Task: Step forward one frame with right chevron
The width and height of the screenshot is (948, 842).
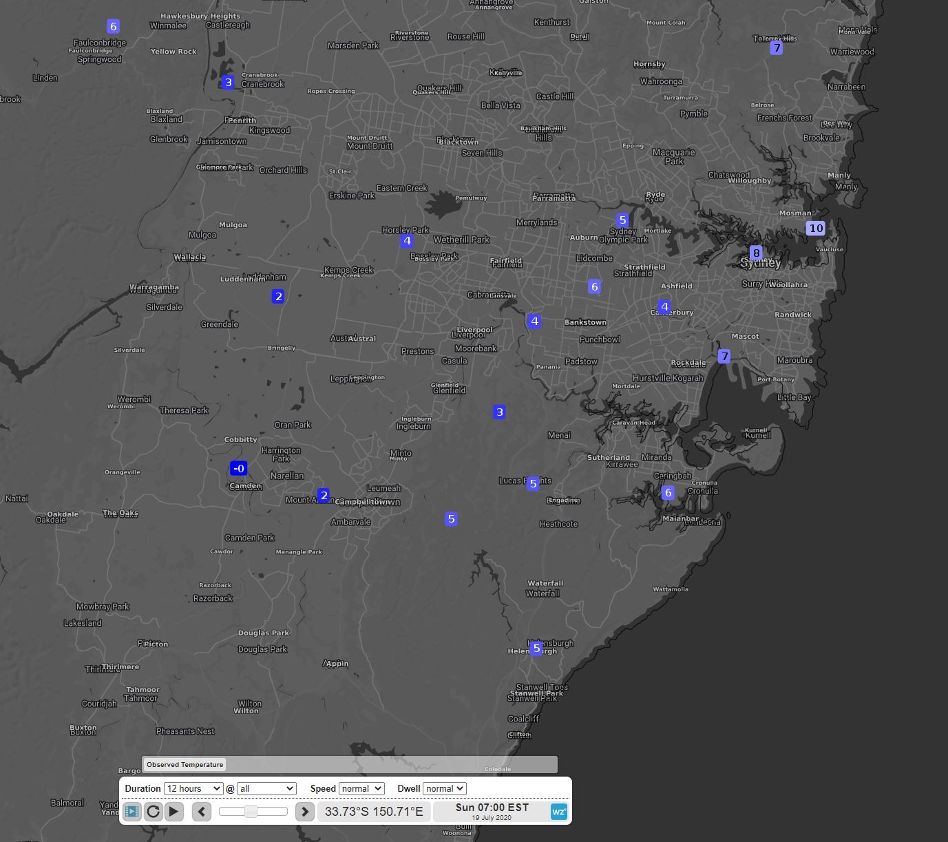Action: click(x=304, y=812)
